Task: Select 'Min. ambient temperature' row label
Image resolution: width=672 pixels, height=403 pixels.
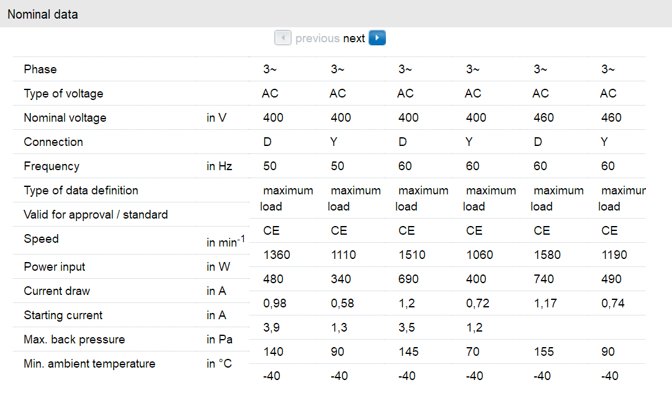Action: pyautogui.click(x=89, y=363)
